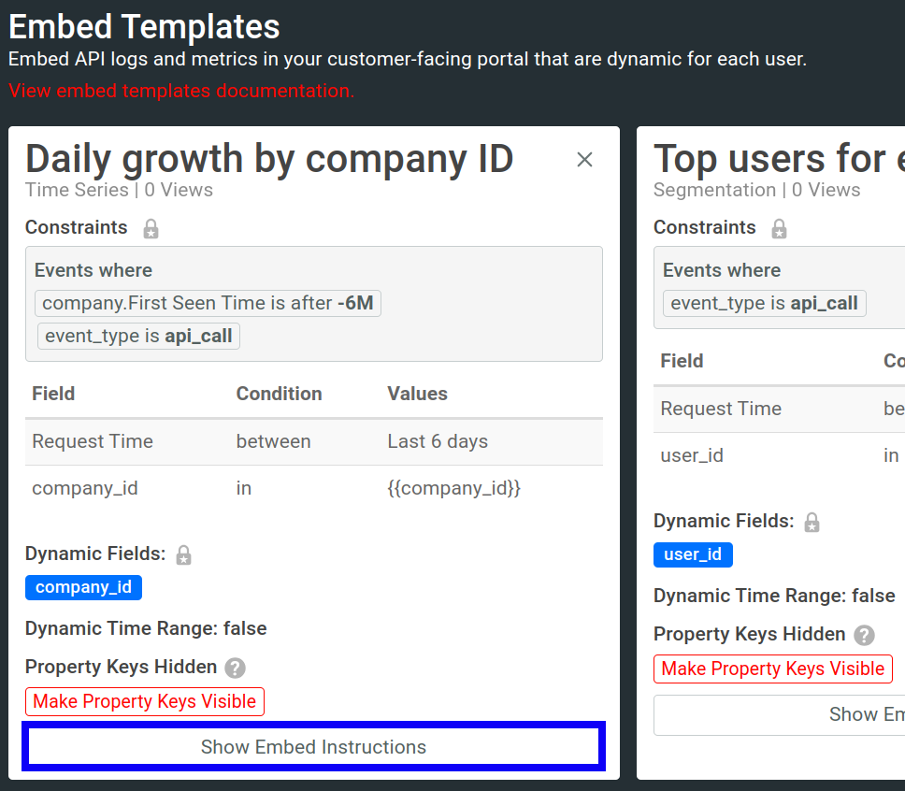
Task: Show embed instructions for Daily growth template
Action: coord(313,746)
